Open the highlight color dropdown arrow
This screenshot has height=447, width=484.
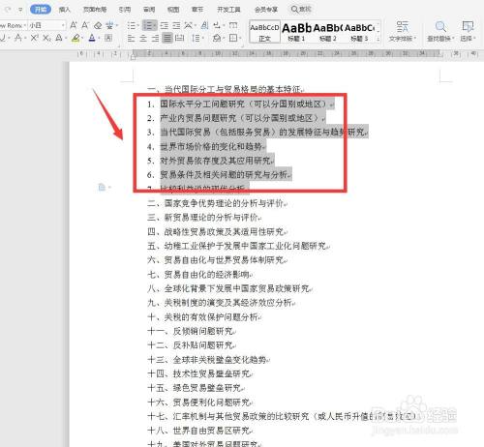click(x=82, y=39)
